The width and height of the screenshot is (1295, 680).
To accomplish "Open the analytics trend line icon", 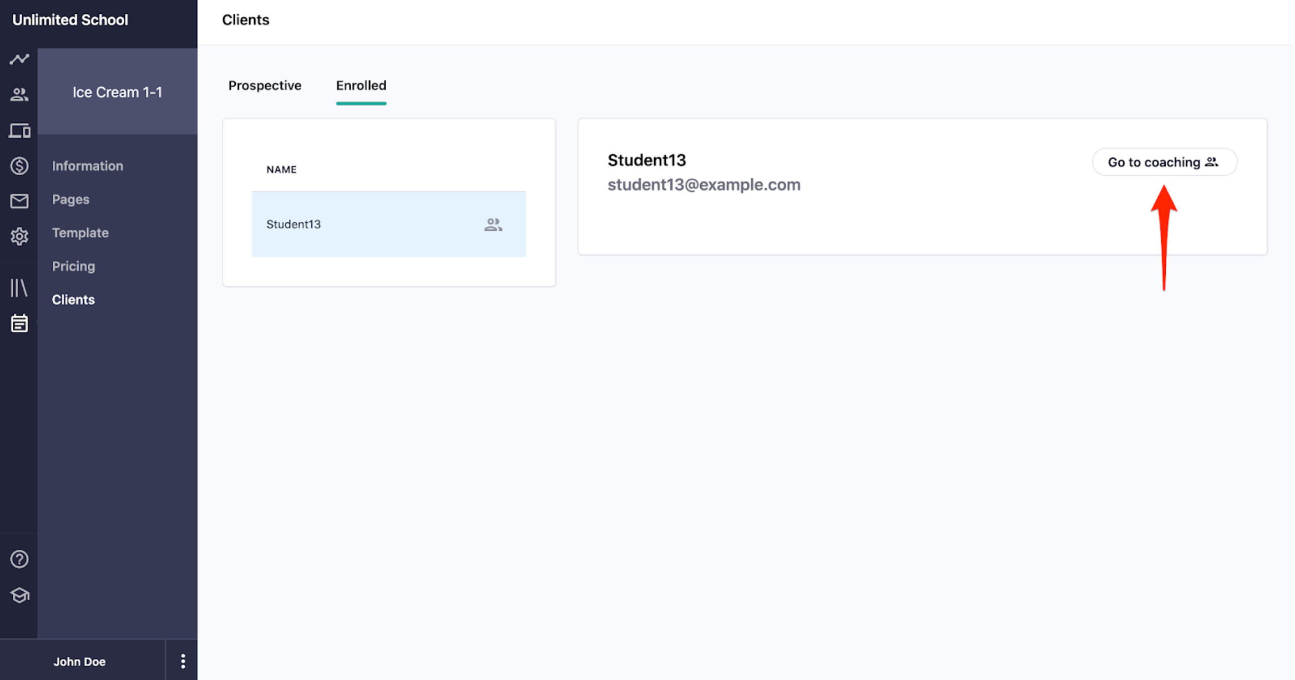I will pos(19,59).
